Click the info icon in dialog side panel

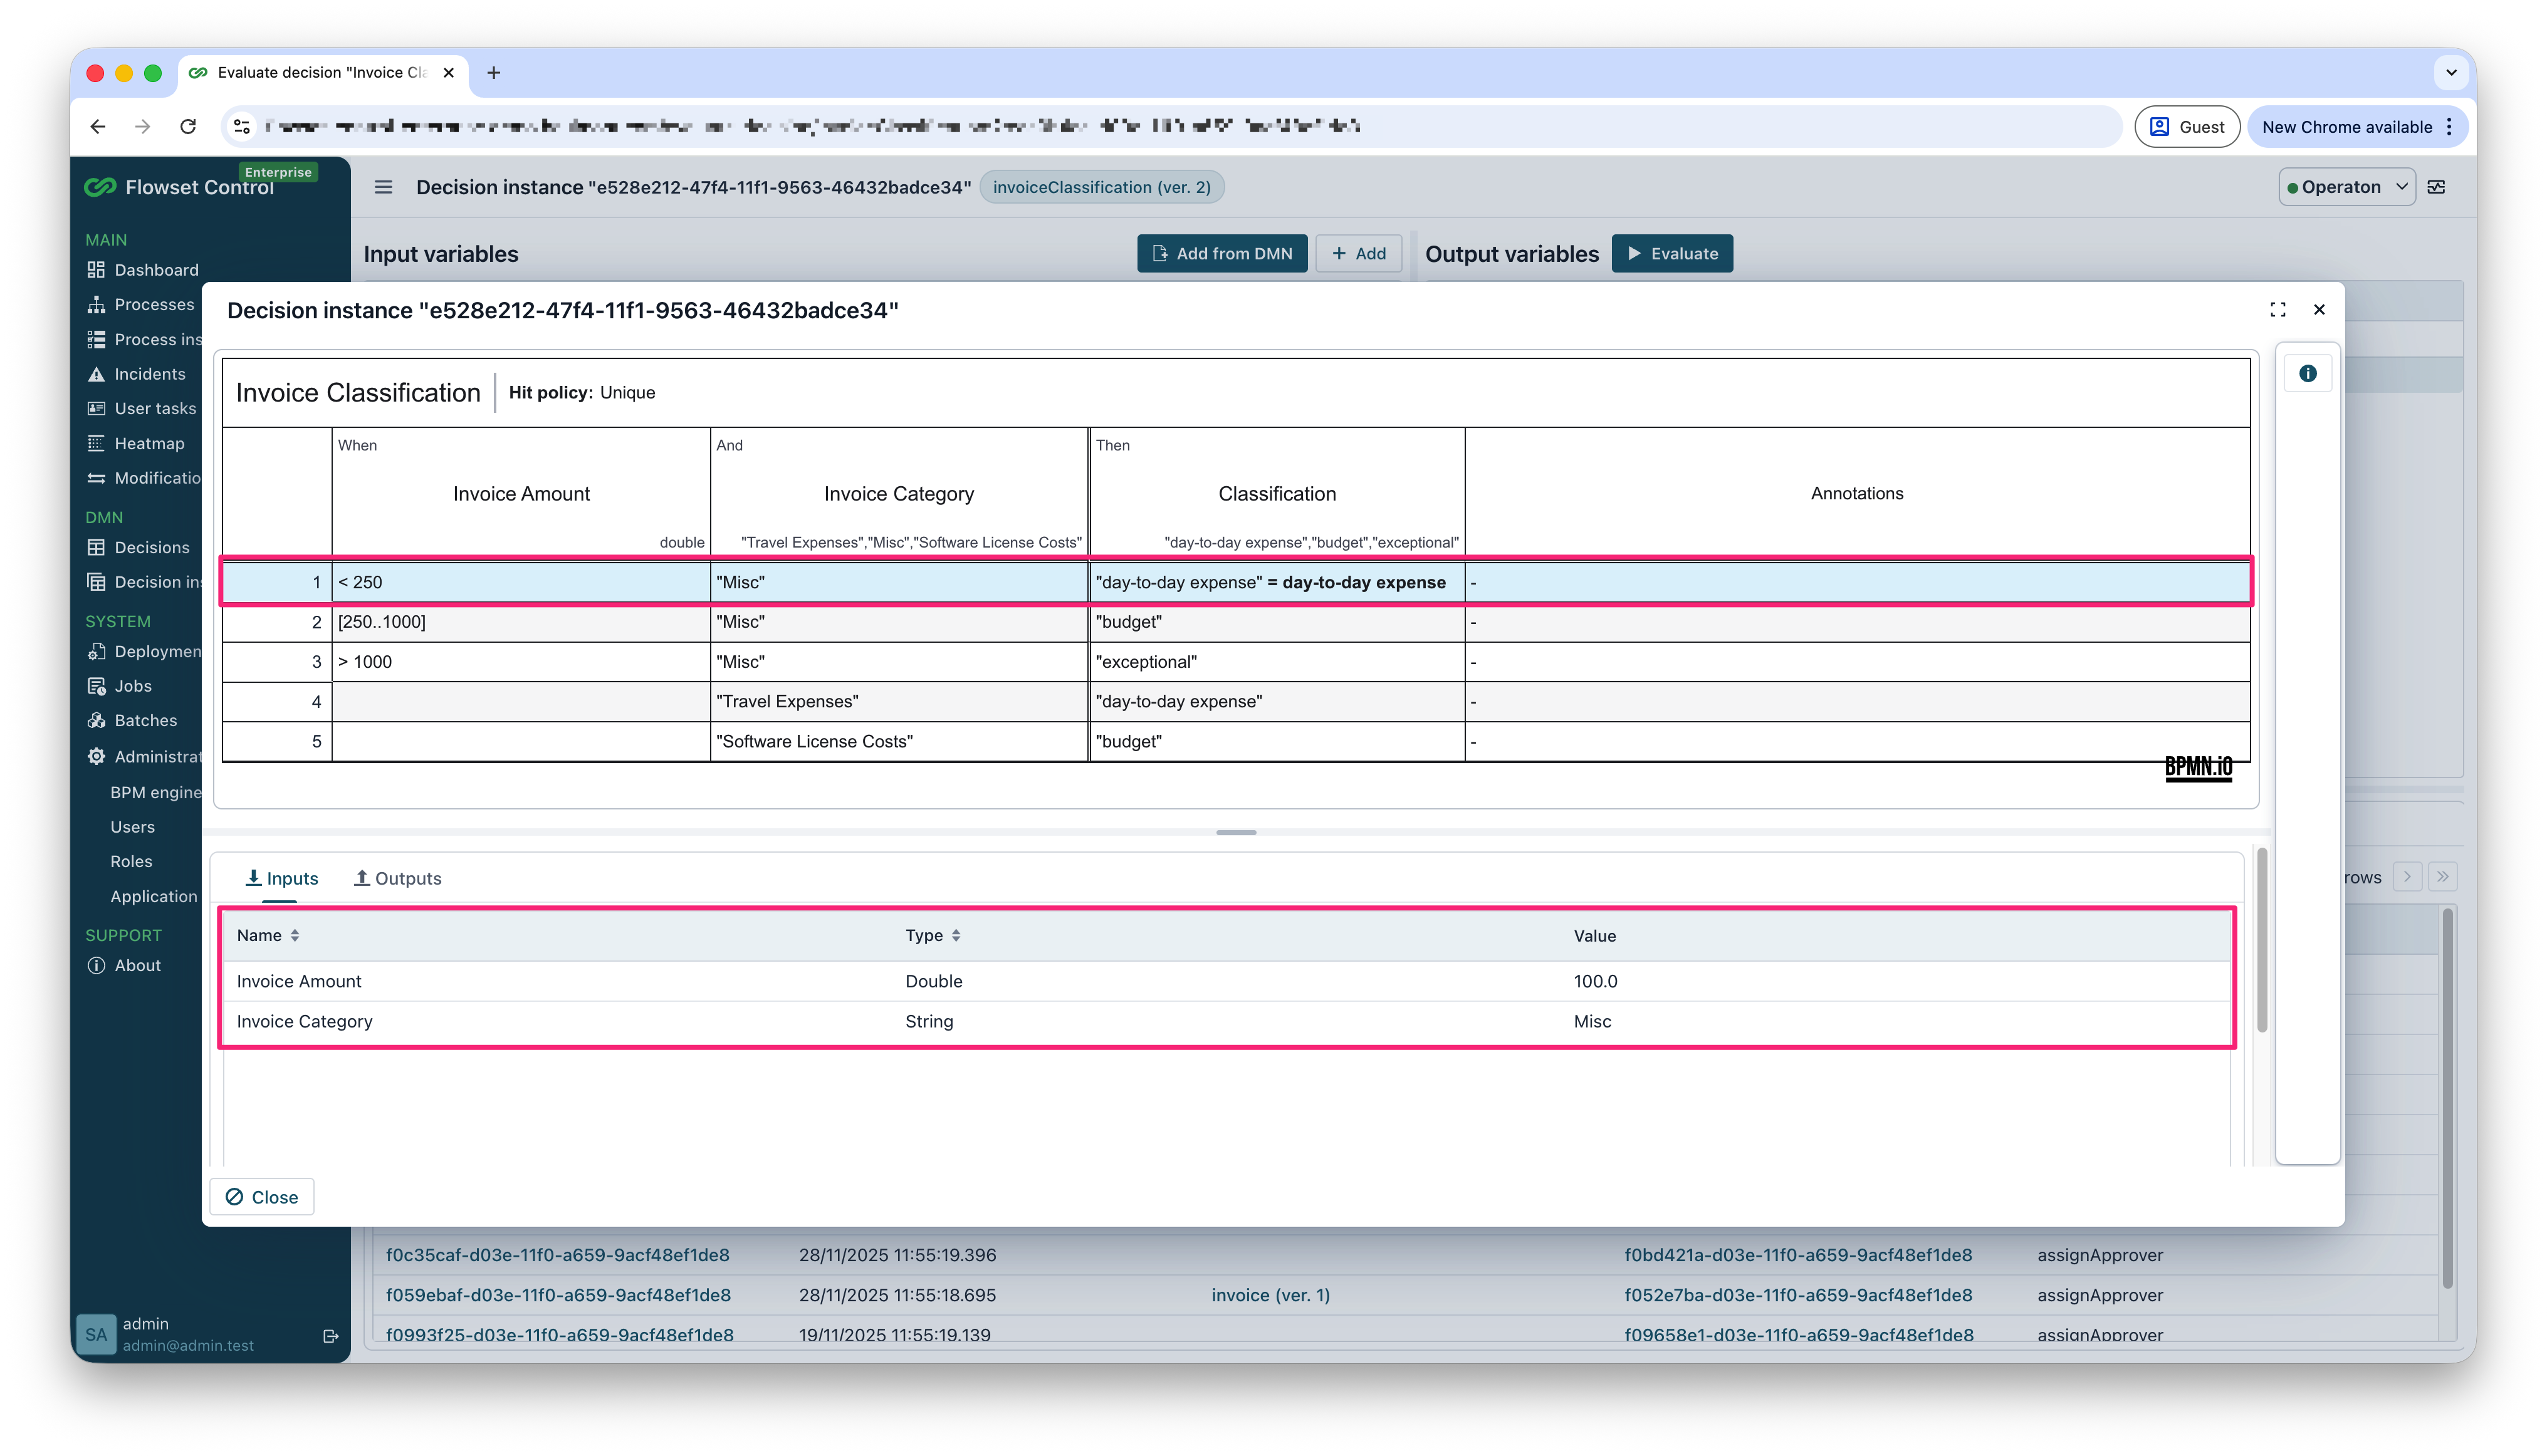coord(2307,373)
